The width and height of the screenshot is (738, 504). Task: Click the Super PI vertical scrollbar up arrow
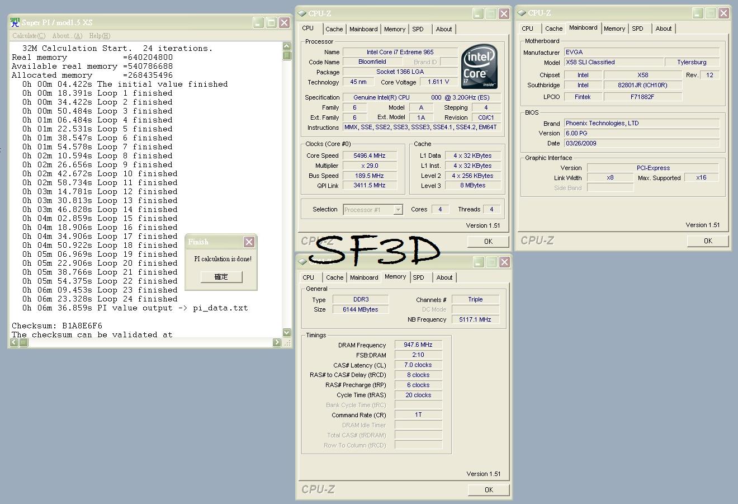[x=287, y=46]
